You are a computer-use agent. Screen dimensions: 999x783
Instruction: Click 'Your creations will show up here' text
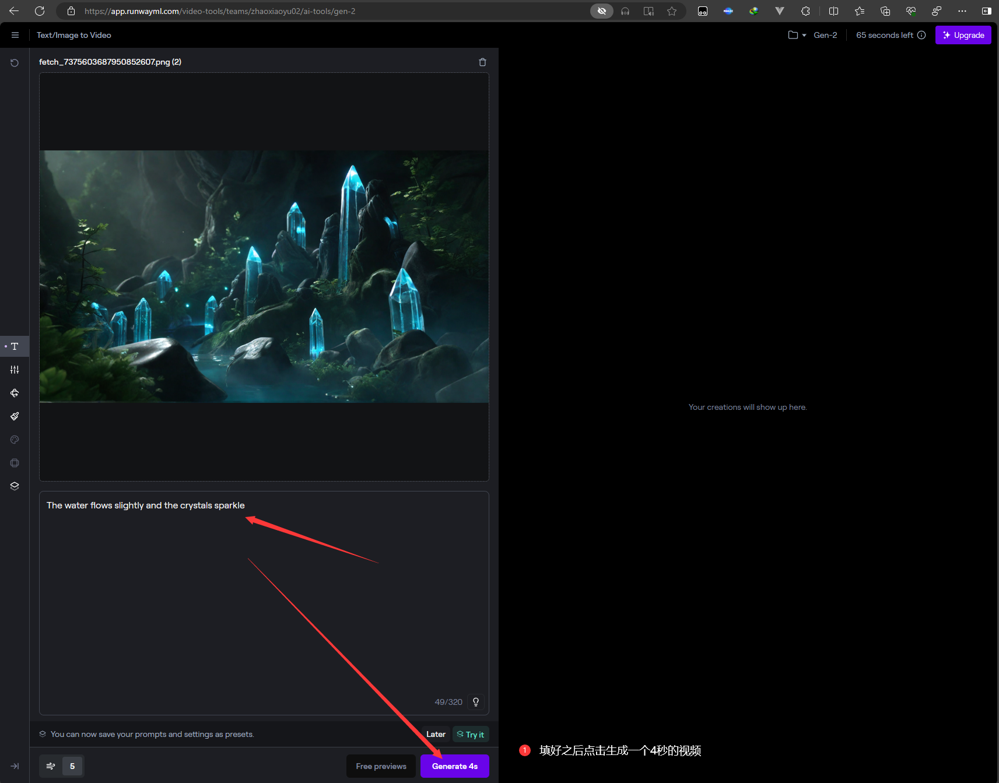point(748,407)
